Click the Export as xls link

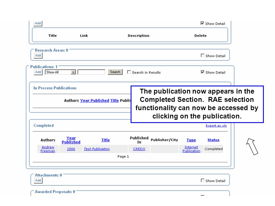pyautogui.click(x=216, y=126)
